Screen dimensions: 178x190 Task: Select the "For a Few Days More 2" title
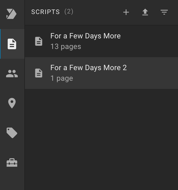(88, 68)
